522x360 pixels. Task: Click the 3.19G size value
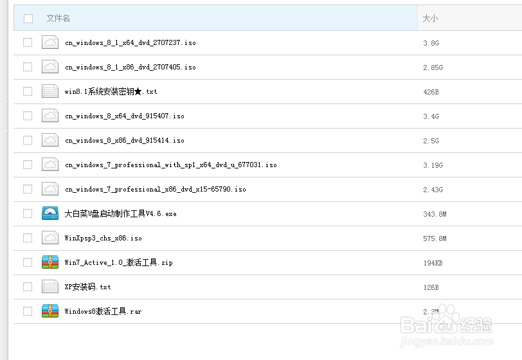[x=433, y=165]
